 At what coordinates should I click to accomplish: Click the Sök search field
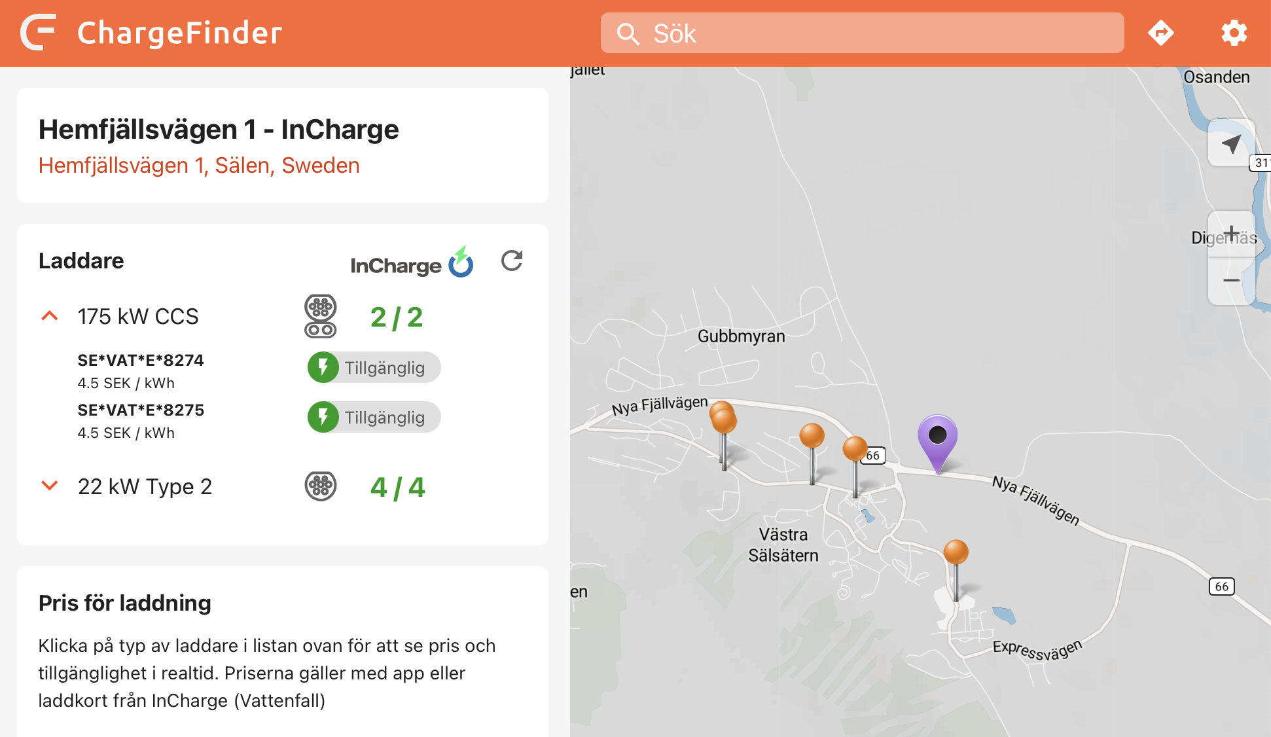tap(862, 33)
